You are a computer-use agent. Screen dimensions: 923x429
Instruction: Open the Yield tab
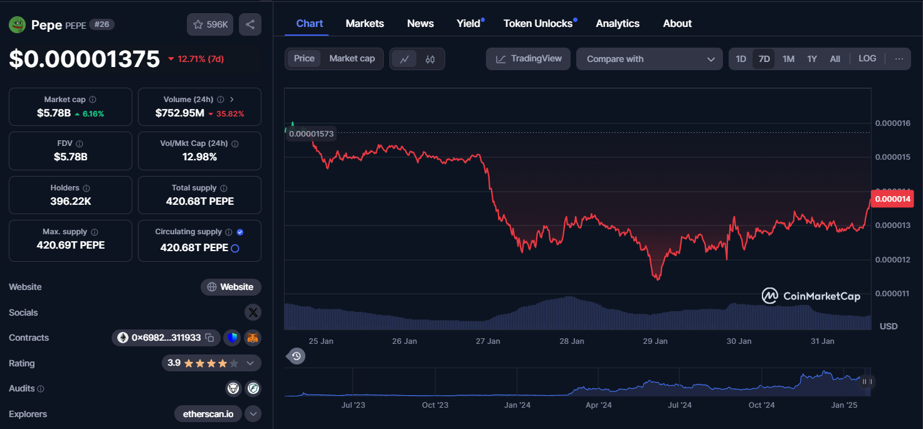tap(469, 24)
